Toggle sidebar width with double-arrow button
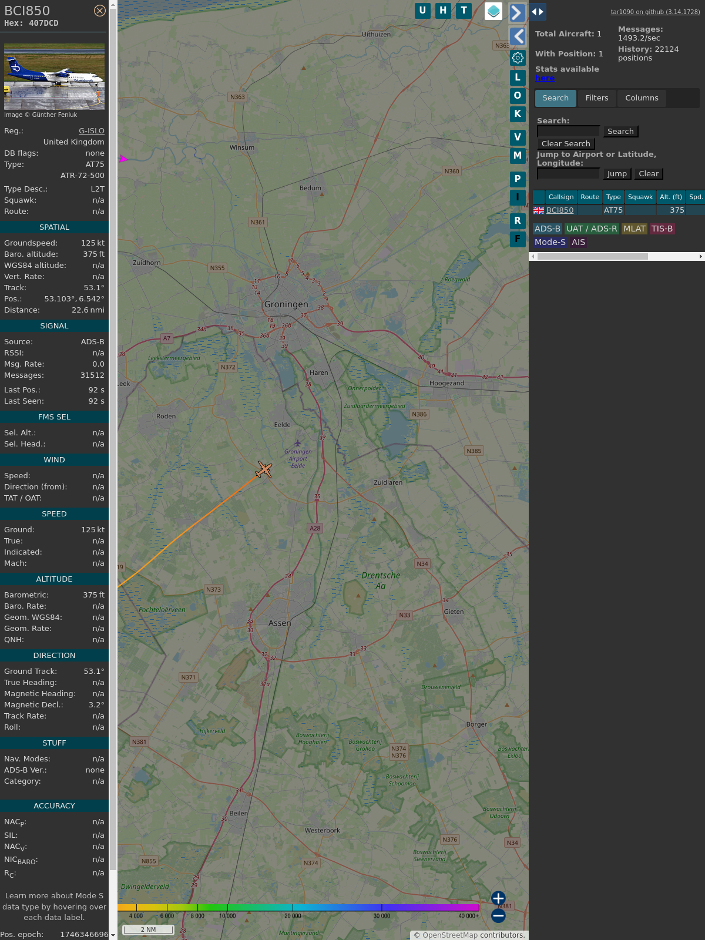The height and width of the screenshot is (940, 705). point(537,12)
